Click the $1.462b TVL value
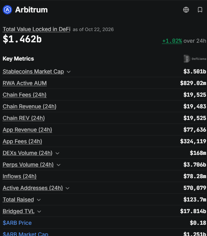Screen dimensions: 207x236 click(x=22, y=39)
